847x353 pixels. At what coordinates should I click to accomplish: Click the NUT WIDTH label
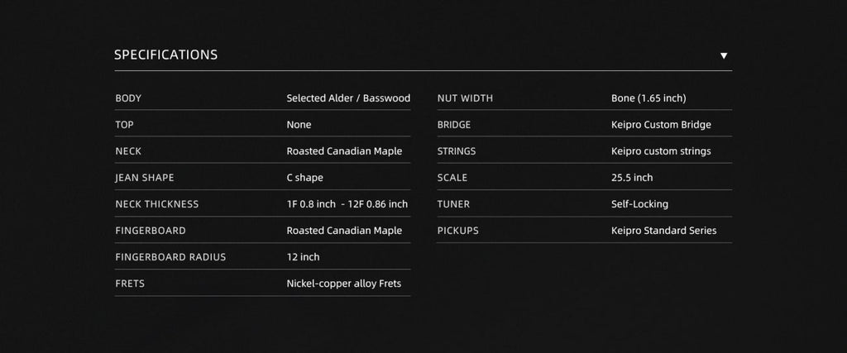465,98
